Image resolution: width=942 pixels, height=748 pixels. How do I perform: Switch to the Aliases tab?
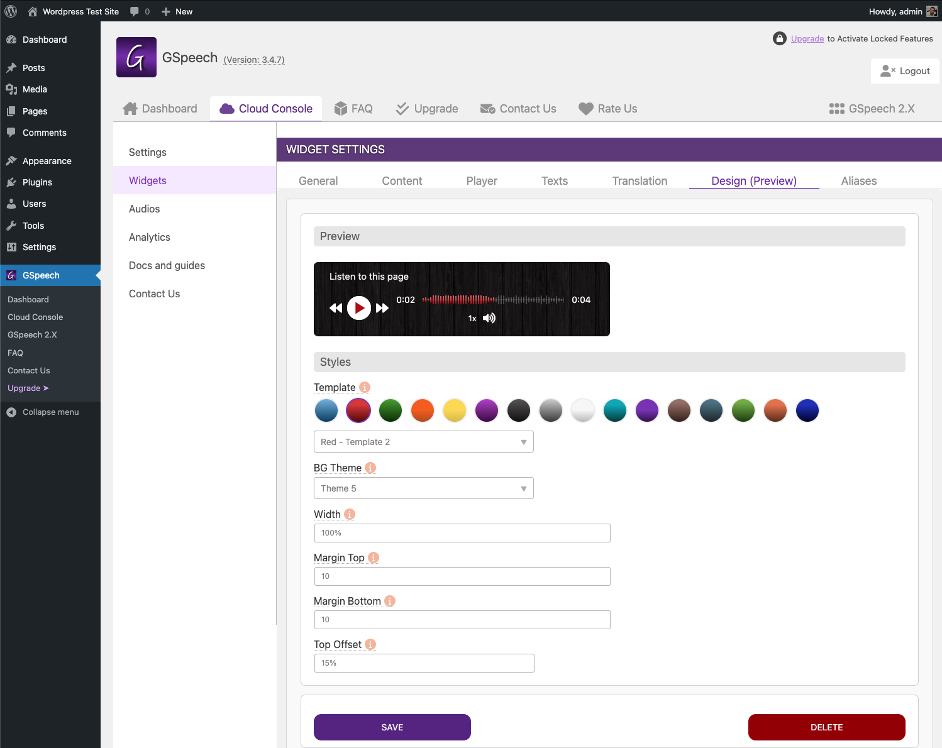click(x=859, y=181)
